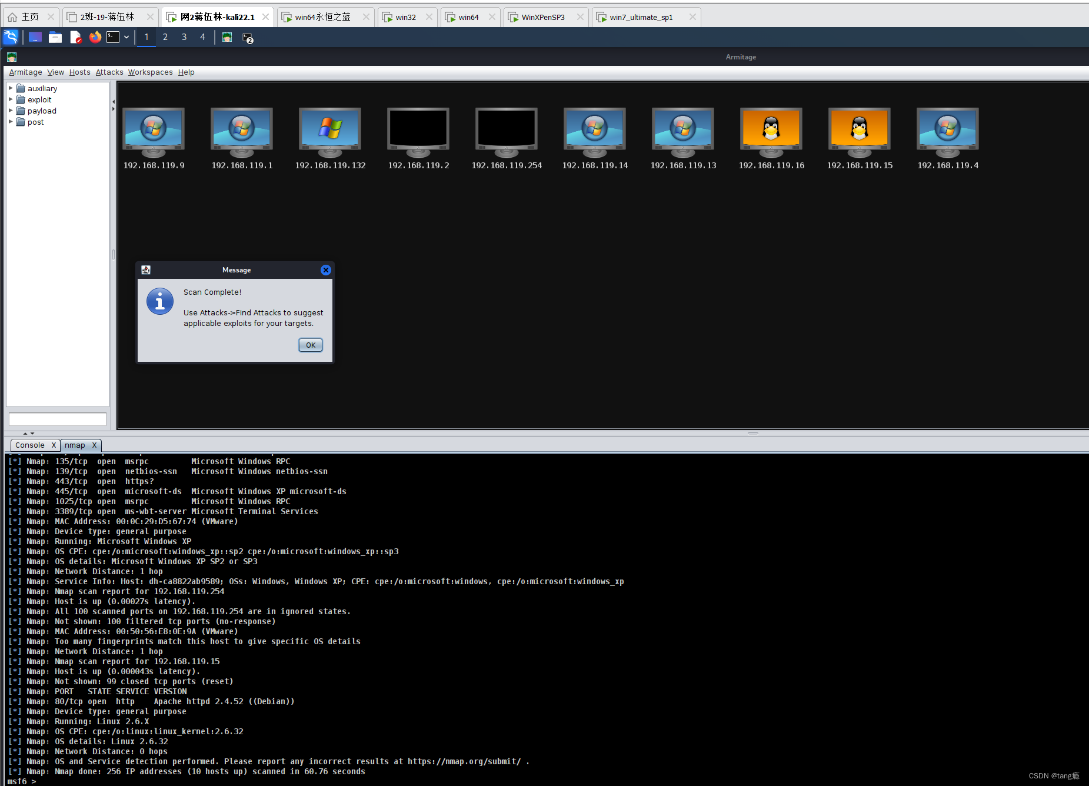The height and width of the screenshot is (786, 1089).
Task: Select Windows XP host 192.168.119.132
Action: 330,132
